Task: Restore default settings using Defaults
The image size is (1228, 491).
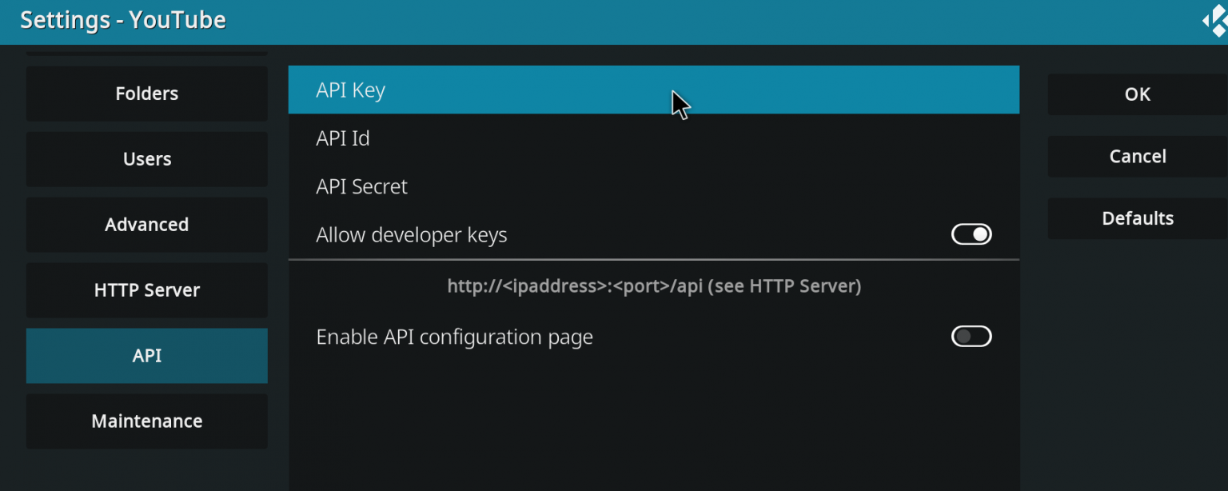Action: [x=1136, y=218]
